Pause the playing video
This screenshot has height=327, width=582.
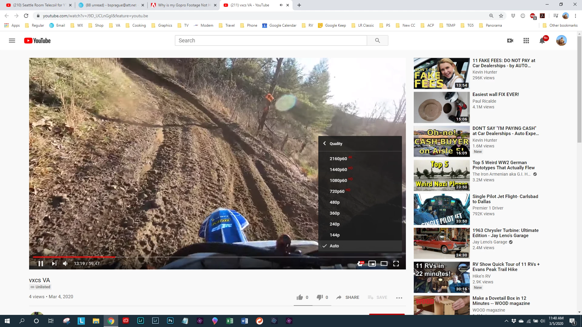click(41, 263)
